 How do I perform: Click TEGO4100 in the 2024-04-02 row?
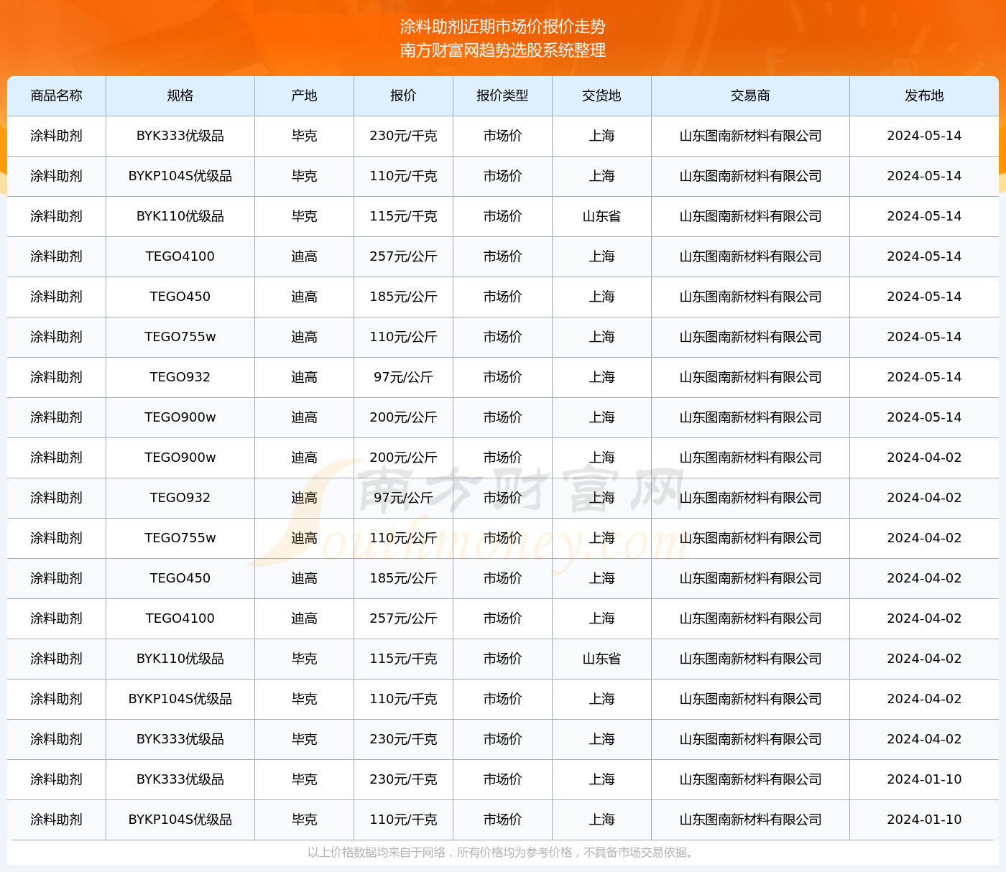click(180, 618)
